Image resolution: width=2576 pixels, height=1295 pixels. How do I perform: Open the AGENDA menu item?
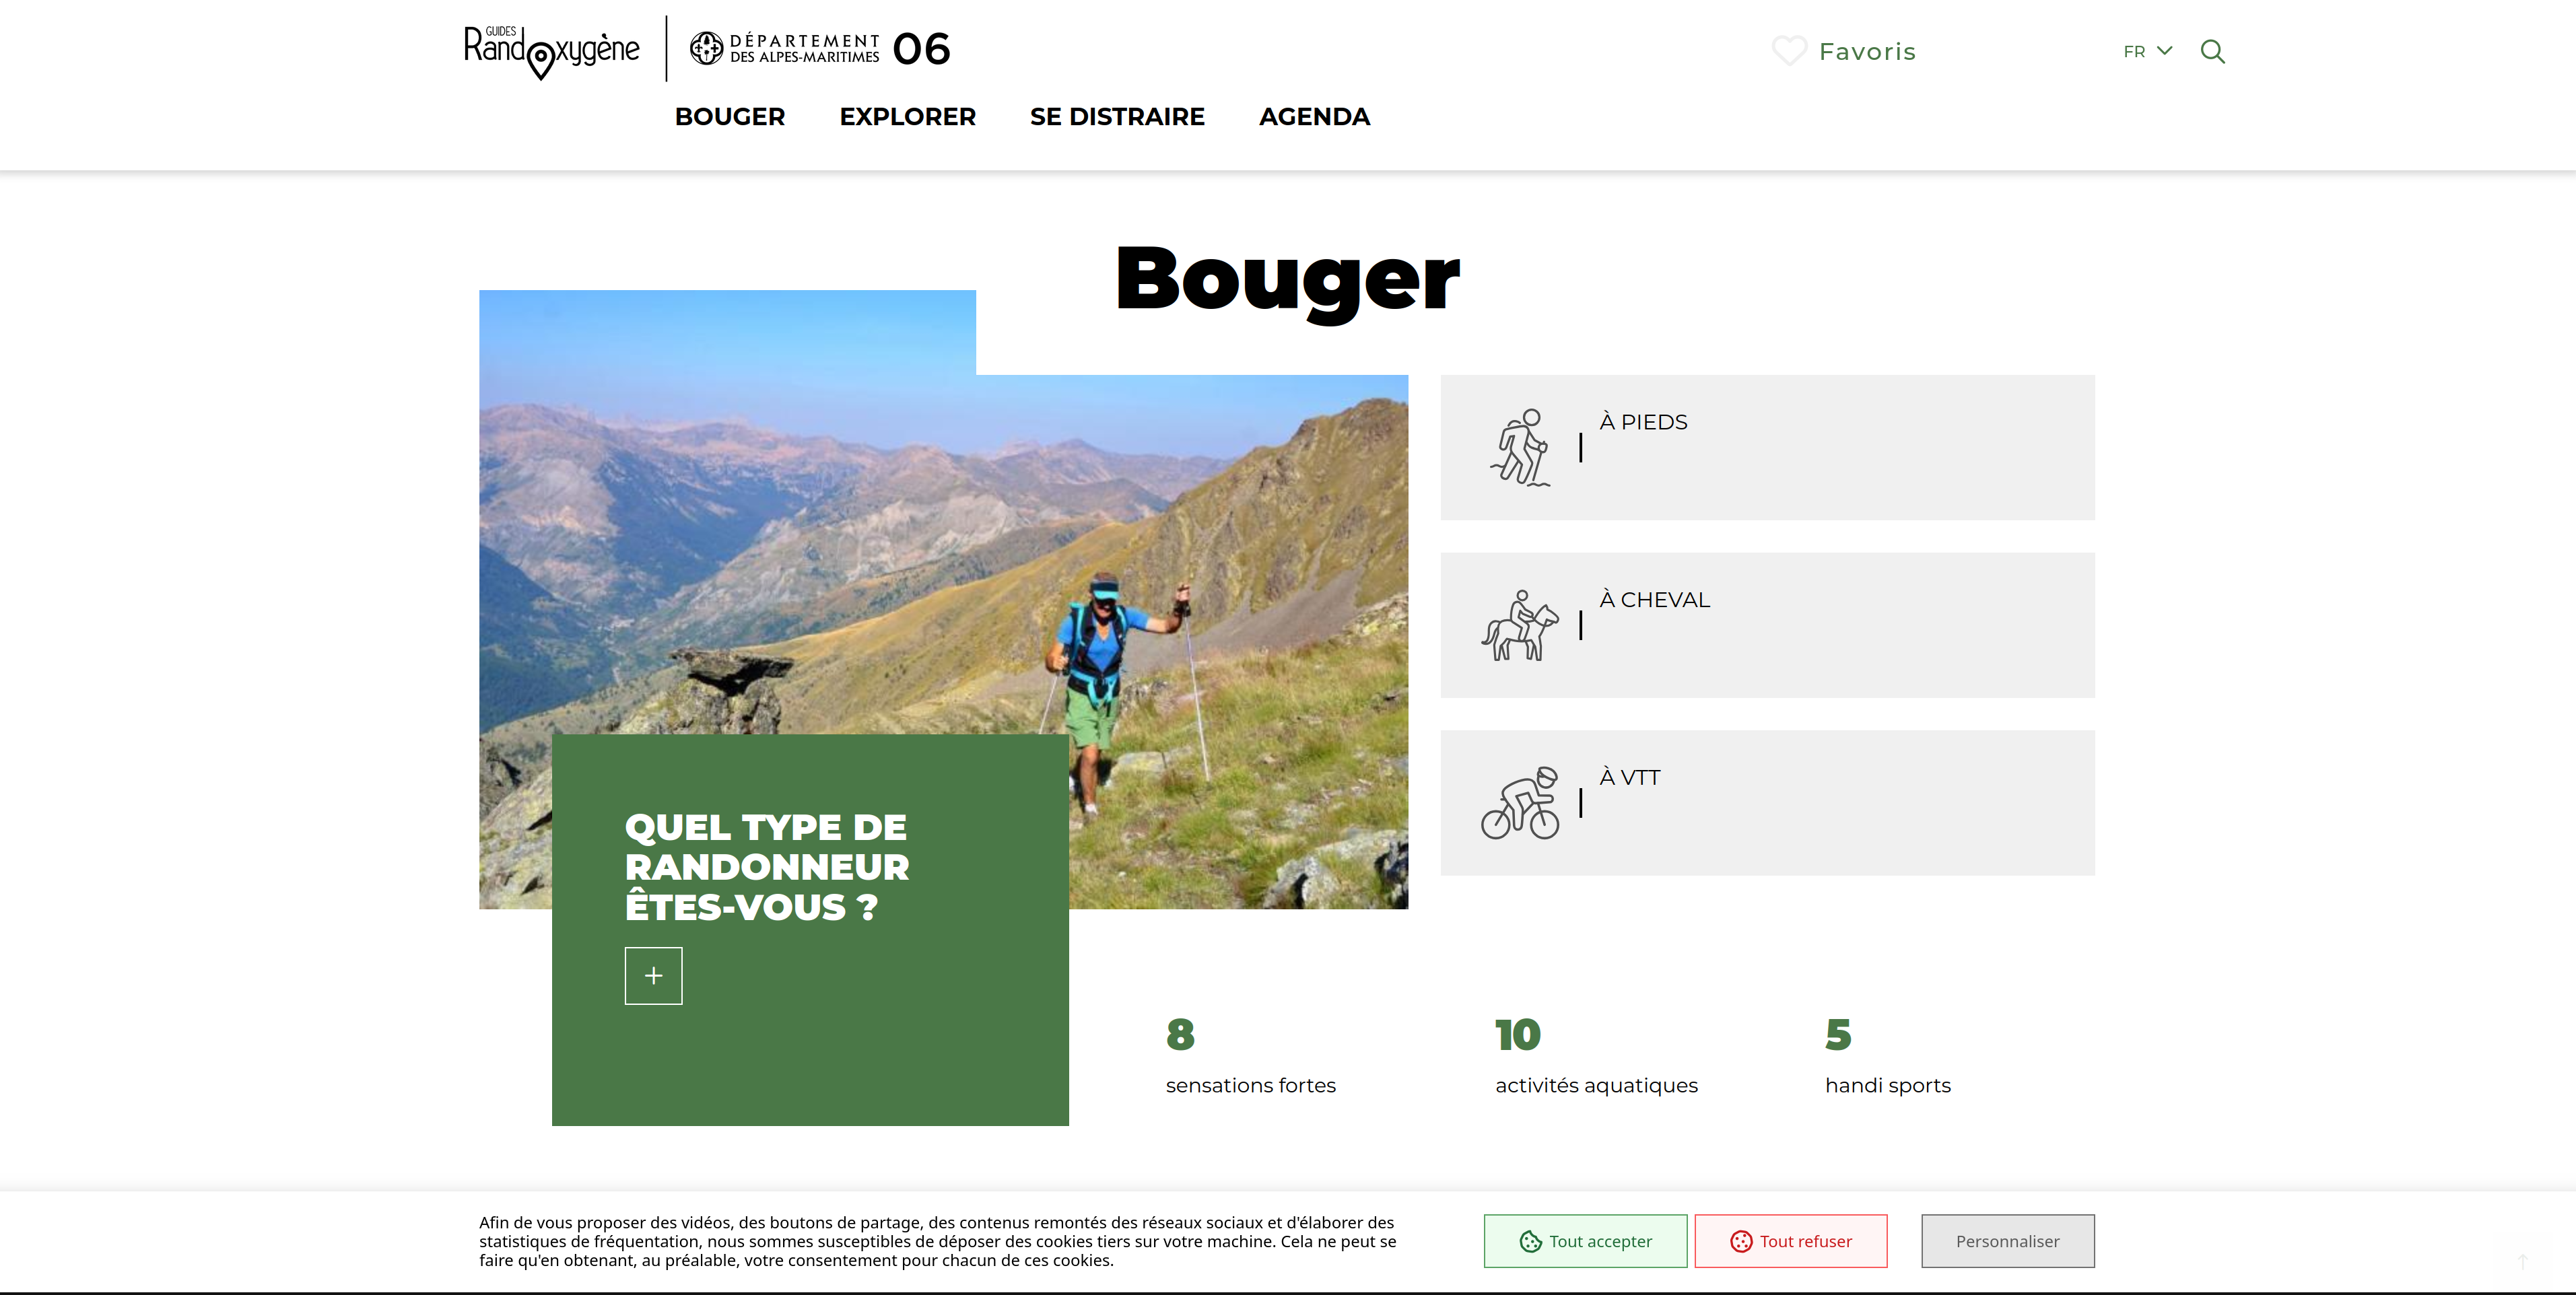pyautogui.click(x=1314, y=117)
